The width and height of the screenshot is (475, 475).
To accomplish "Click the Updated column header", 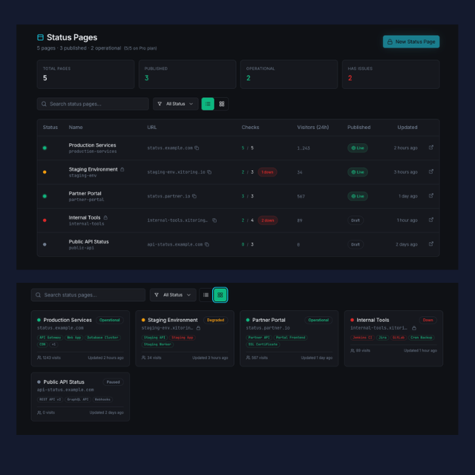I will point(407,127).
